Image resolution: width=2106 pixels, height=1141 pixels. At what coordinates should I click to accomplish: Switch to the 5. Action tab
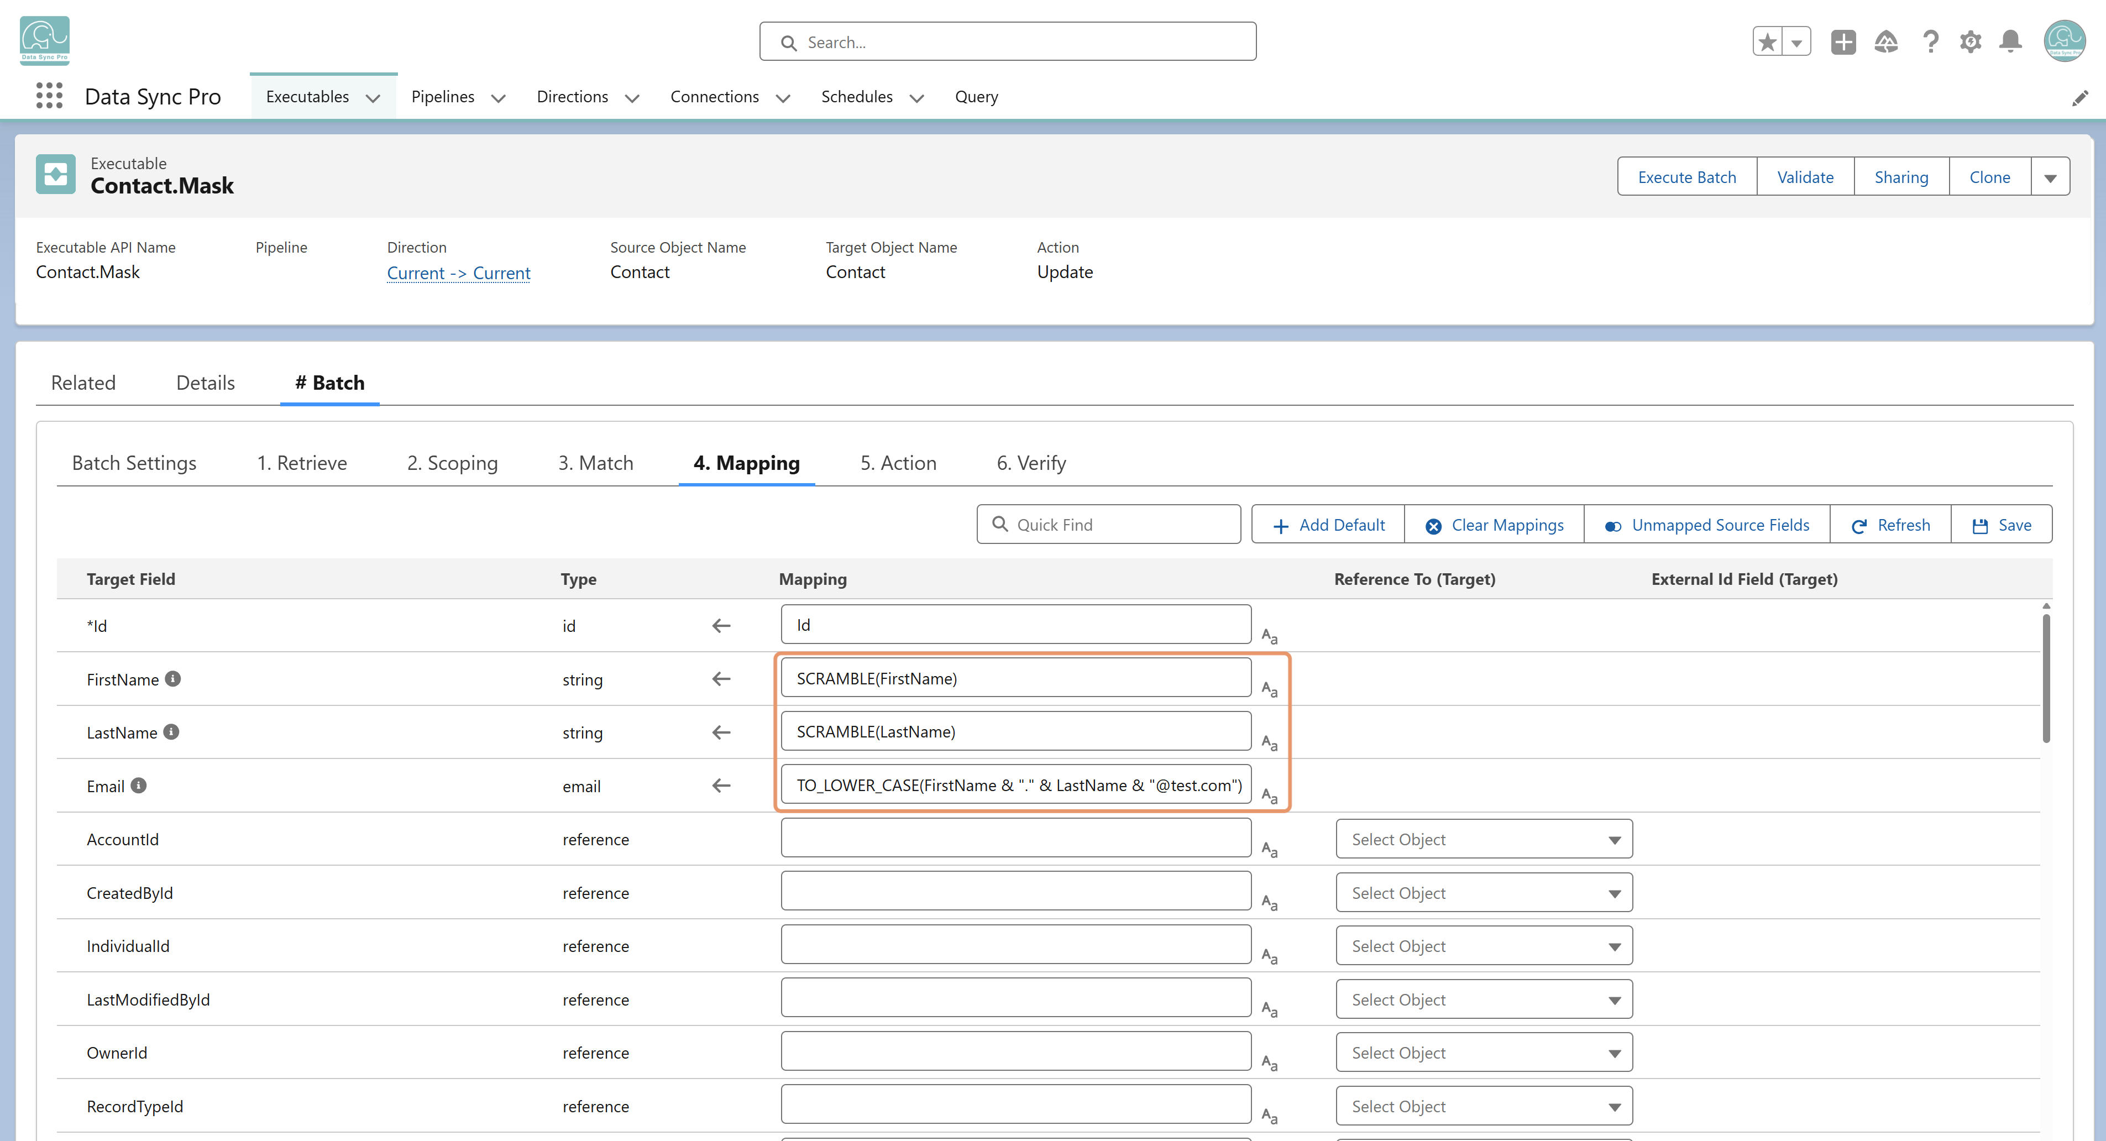click(898, 463)
